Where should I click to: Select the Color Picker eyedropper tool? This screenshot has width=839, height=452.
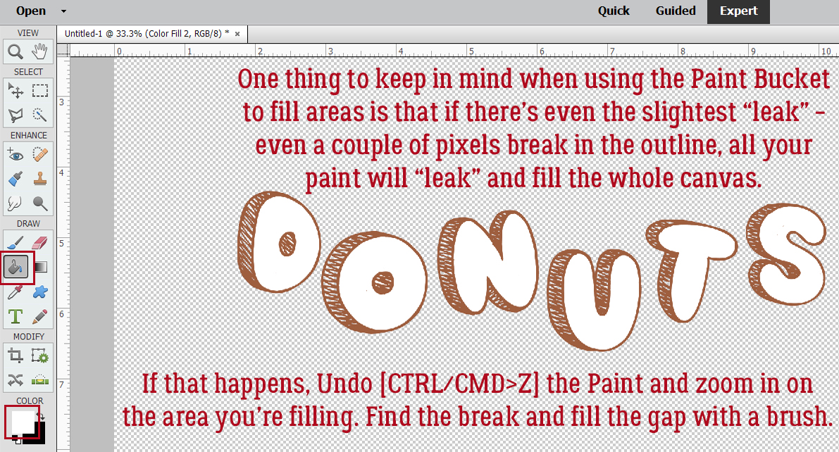(x=15, y=292)
